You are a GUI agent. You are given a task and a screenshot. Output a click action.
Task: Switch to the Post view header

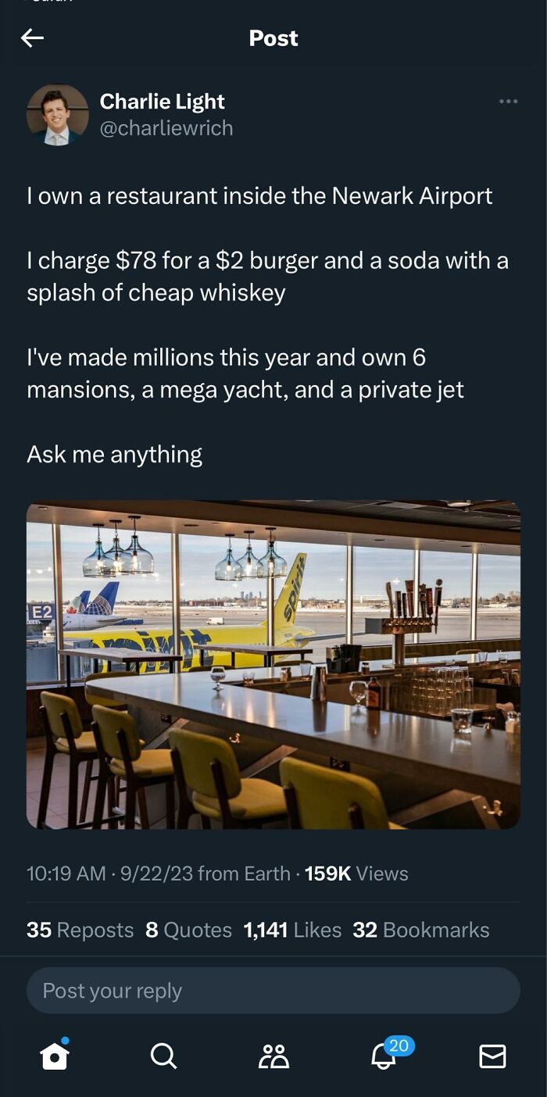pyautogui.click(x=273, y=38)
